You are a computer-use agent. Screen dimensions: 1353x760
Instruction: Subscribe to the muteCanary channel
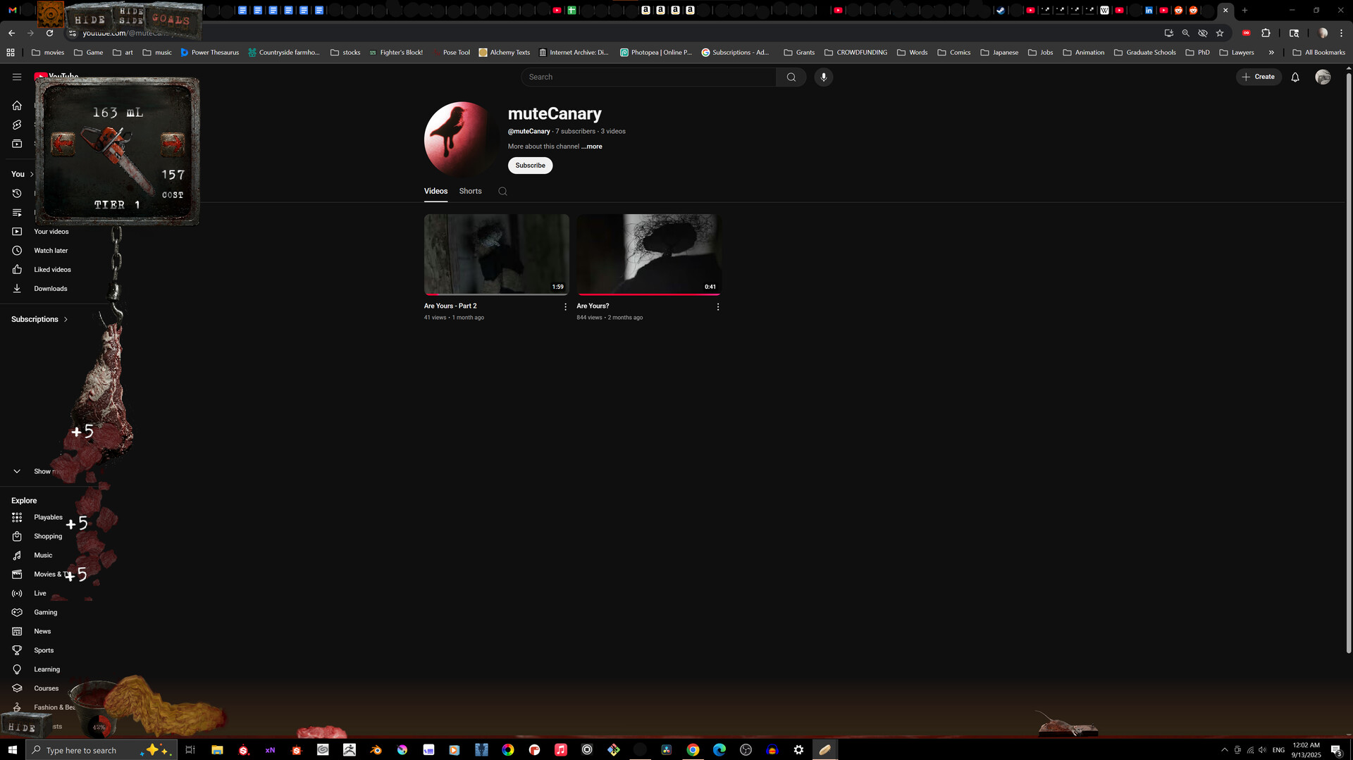pos(530,166)
